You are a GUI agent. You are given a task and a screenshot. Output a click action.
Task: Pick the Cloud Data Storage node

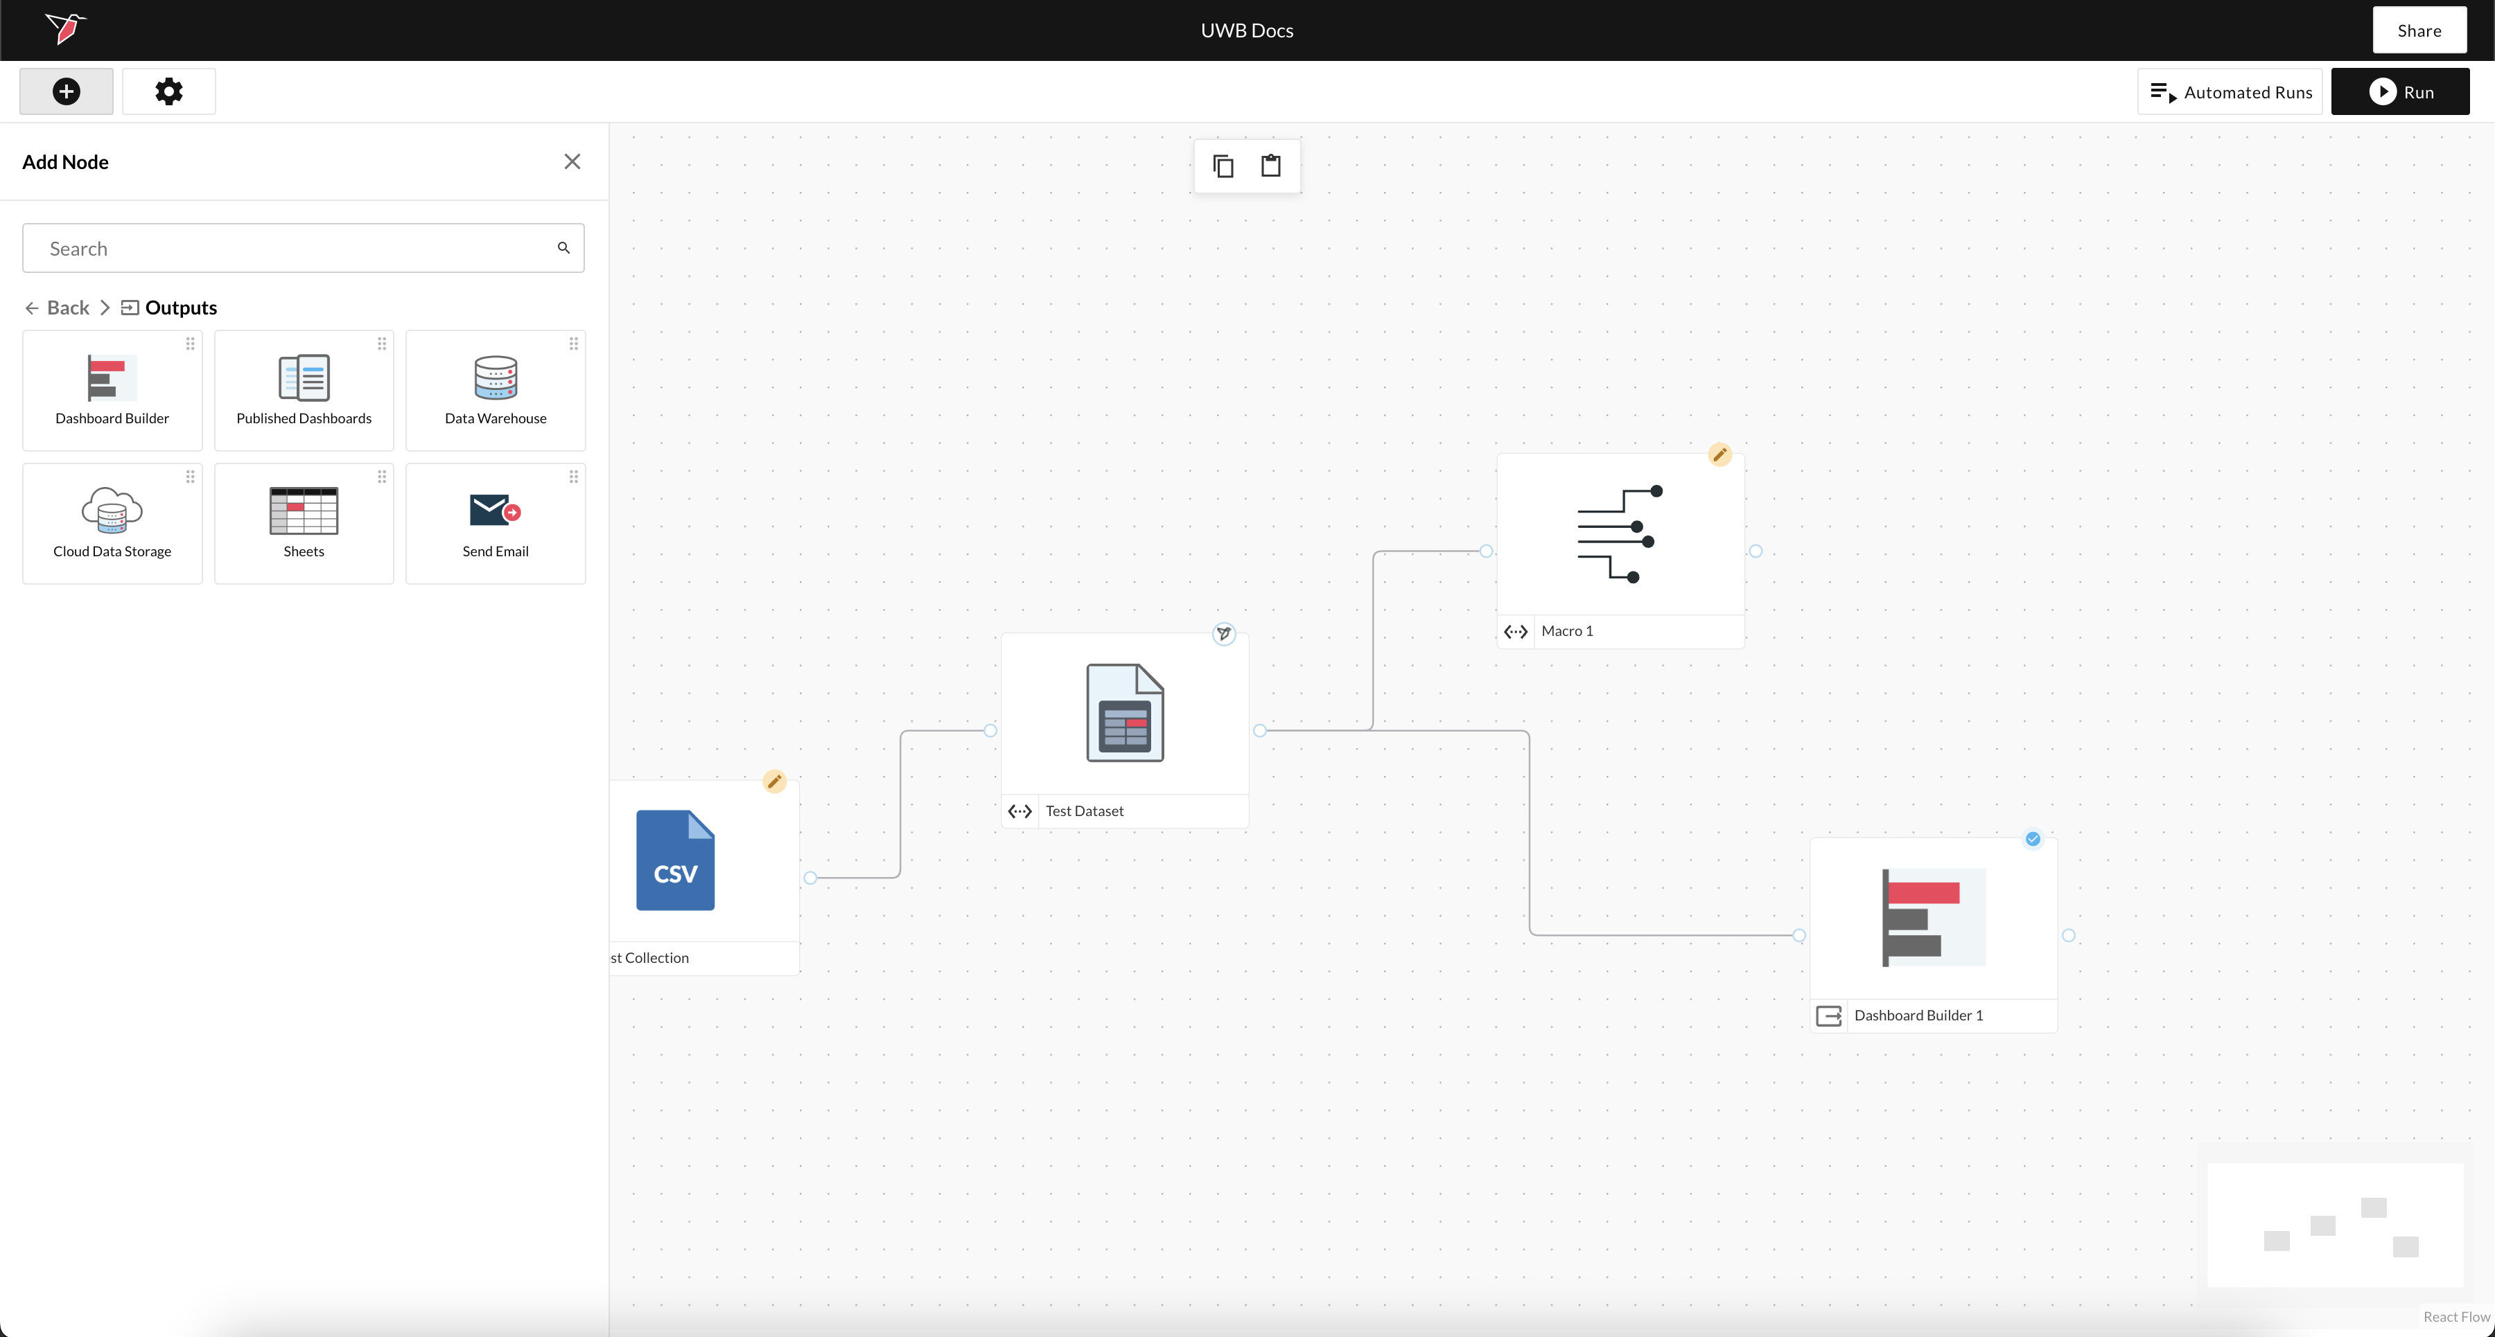tap(112, 524)
